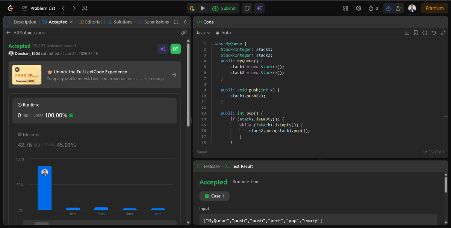Click the format code icon
Viewport: 451px width, 228px height.
pos(406,33)
